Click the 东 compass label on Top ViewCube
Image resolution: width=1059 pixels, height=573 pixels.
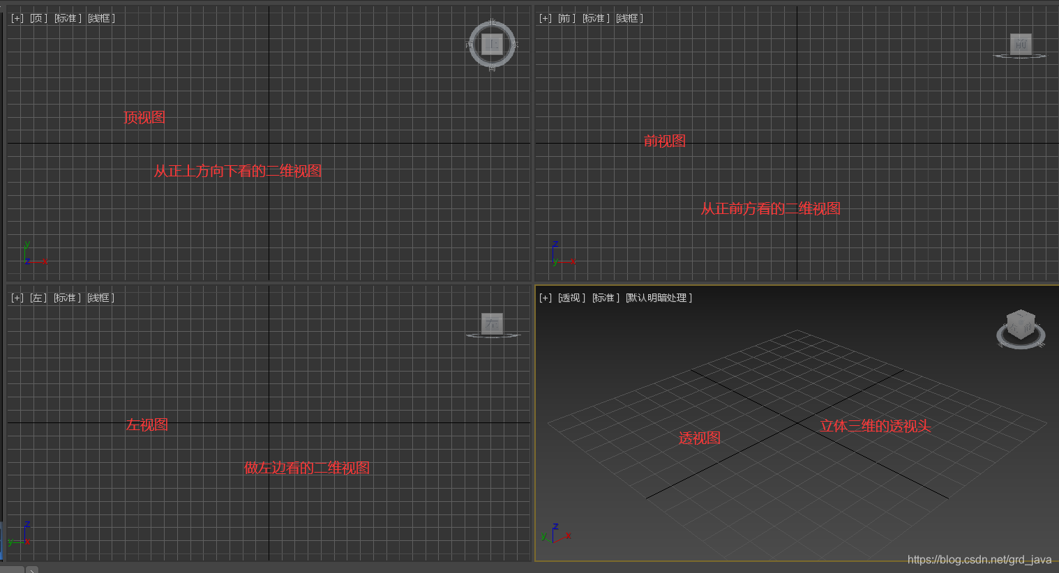click(515, 45)
